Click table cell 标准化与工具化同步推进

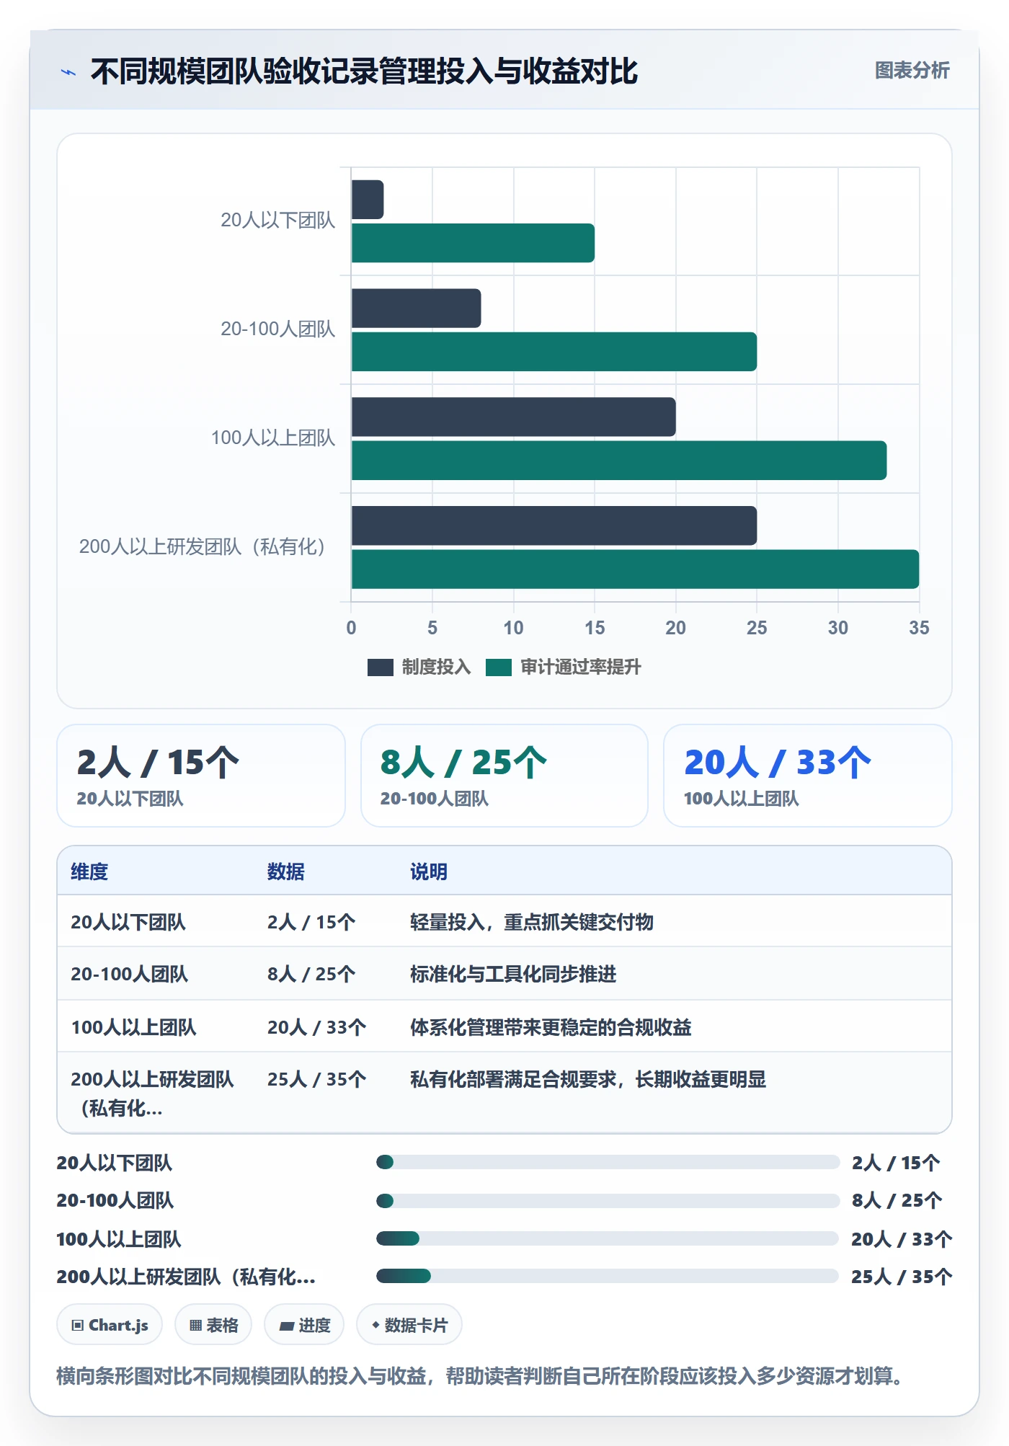[513, 974]
